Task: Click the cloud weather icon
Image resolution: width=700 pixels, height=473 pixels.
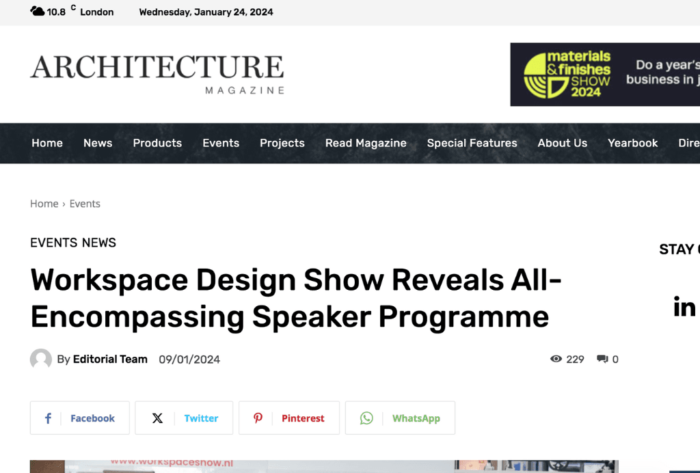Action: [38, 12]
